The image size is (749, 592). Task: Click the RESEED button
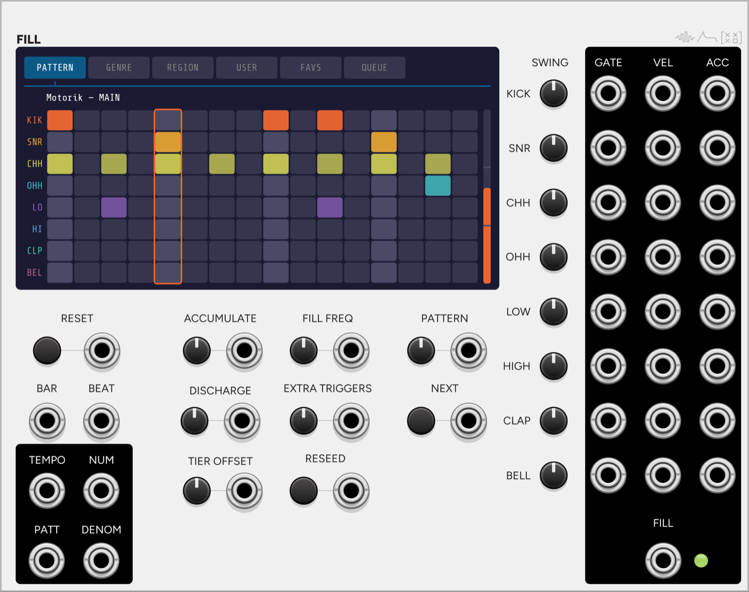coord(303,491)
